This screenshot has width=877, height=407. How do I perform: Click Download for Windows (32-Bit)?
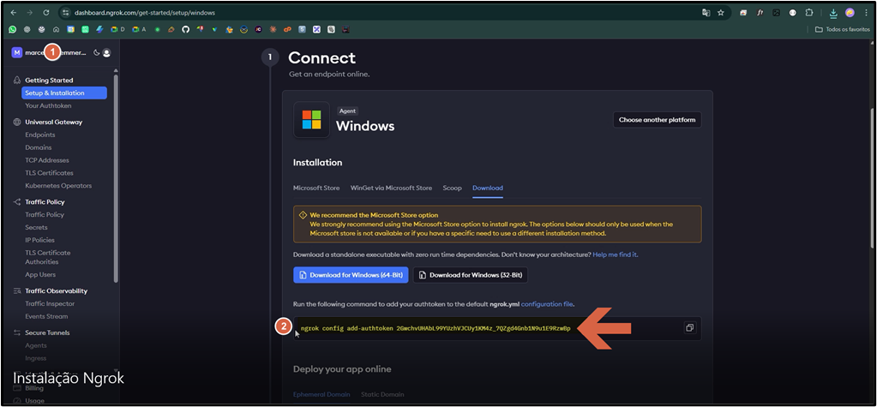click(471, 275)
